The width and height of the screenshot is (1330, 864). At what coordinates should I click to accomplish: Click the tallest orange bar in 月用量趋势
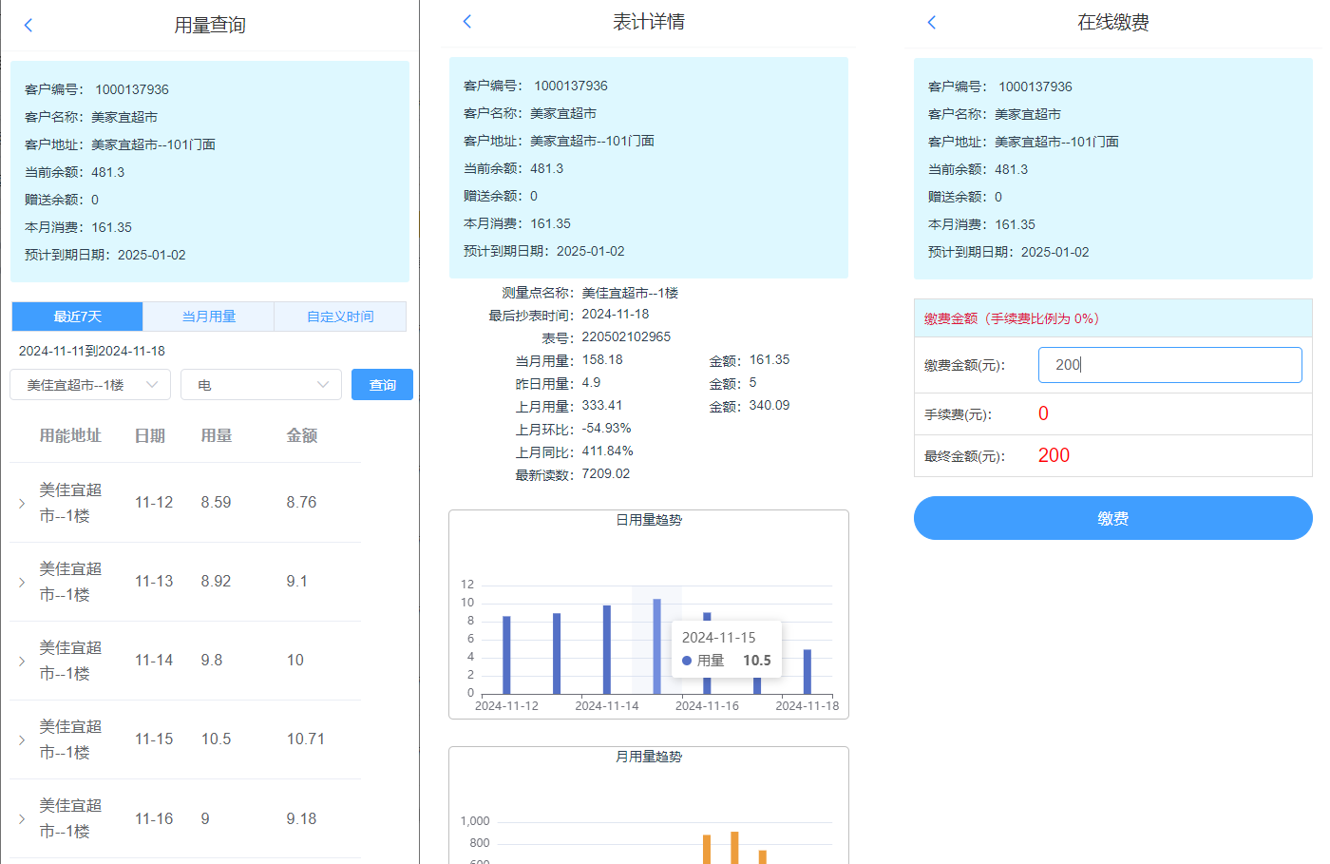click(x=734, y=848)
